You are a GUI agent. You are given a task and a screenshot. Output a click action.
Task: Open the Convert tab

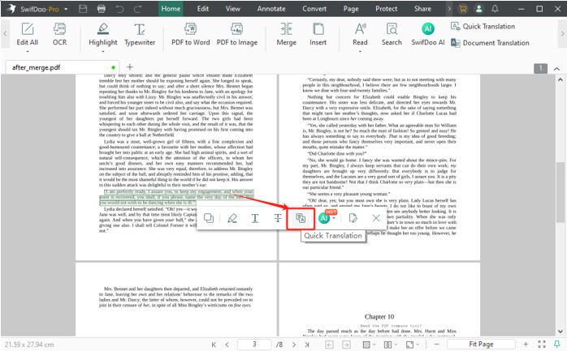point(314,9)
